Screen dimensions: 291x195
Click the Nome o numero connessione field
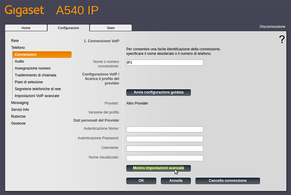pyautogui.click(x=165, y=63)
